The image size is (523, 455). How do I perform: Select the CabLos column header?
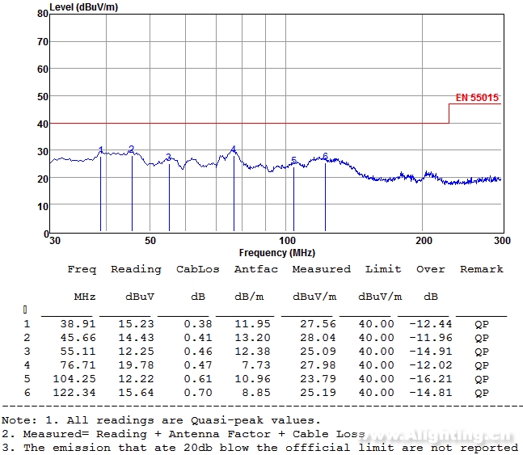(x=198, y=269)
